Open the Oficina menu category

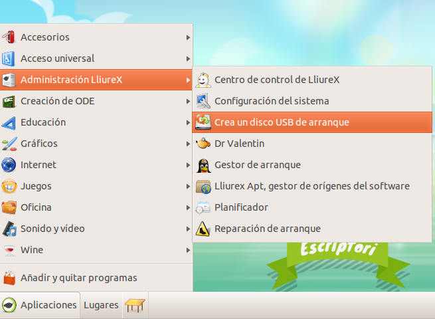click(x=36, y=207)
